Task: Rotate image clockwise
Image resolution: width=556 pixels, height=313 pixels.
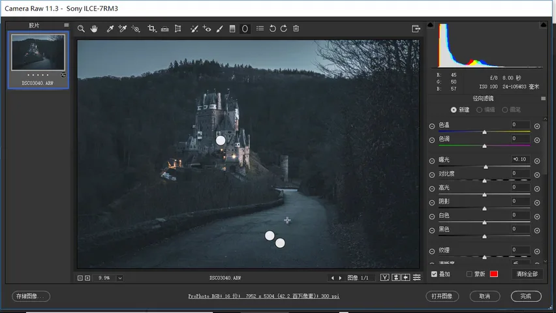Action: (284, 29)
